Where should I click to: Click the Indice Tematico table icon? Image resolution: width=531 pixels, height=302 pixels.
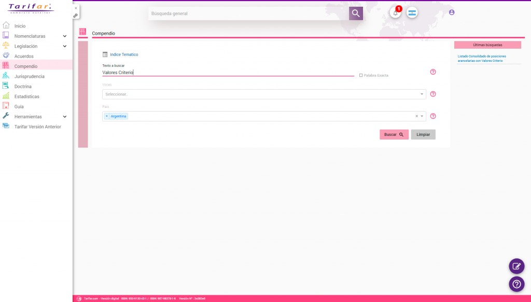click(x=105, y=54)
